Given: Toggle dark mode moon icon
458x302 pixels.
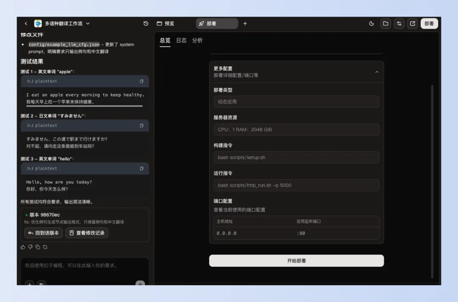Looking at the screenshot, I should tap(371, 24).
